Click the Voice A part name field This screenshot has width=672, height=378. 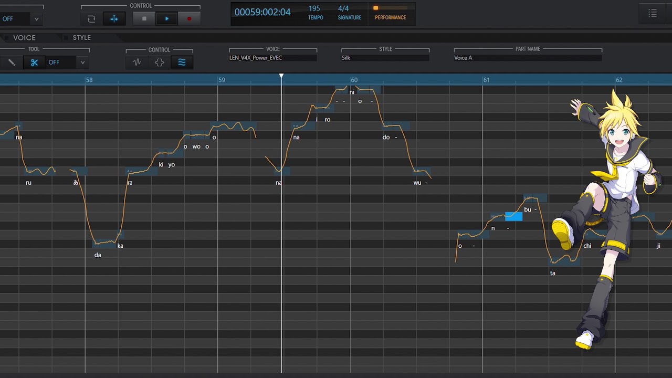coord(528,58)
